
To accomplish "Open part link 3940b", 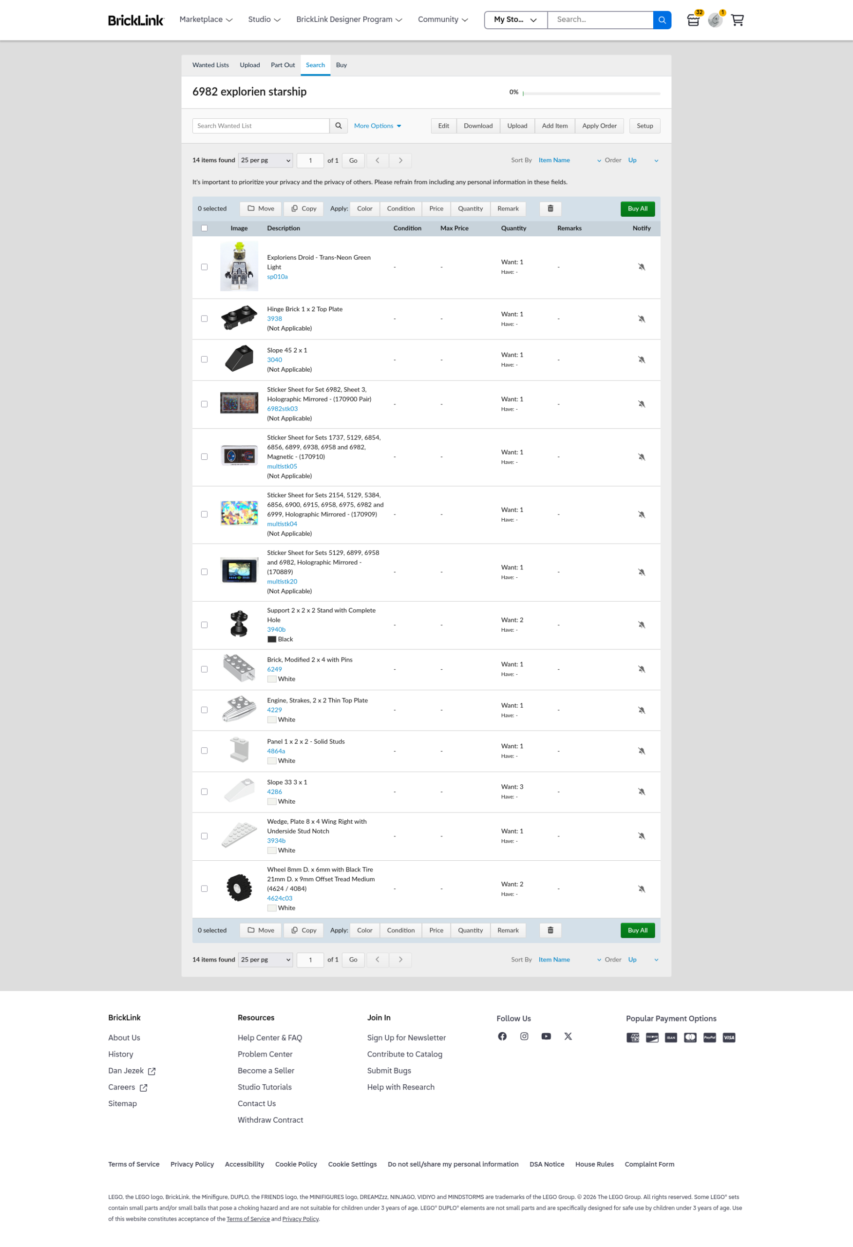I will point(276,629).
